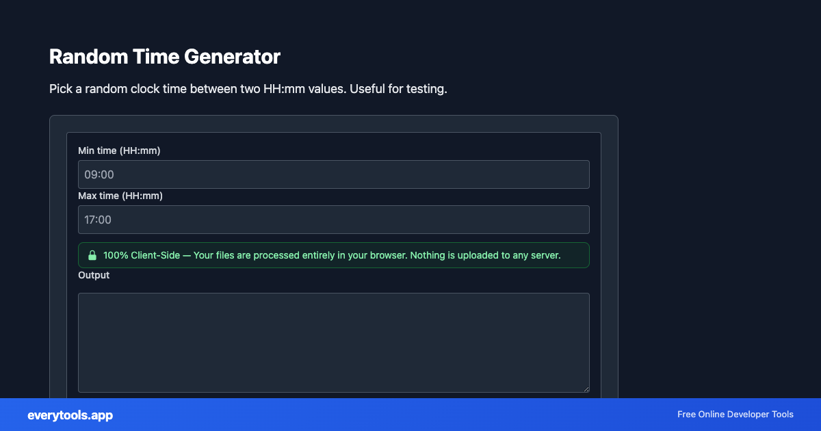Screen dimensions: 821x431
Task: Click the Max time input field
Action: [333, 219]
